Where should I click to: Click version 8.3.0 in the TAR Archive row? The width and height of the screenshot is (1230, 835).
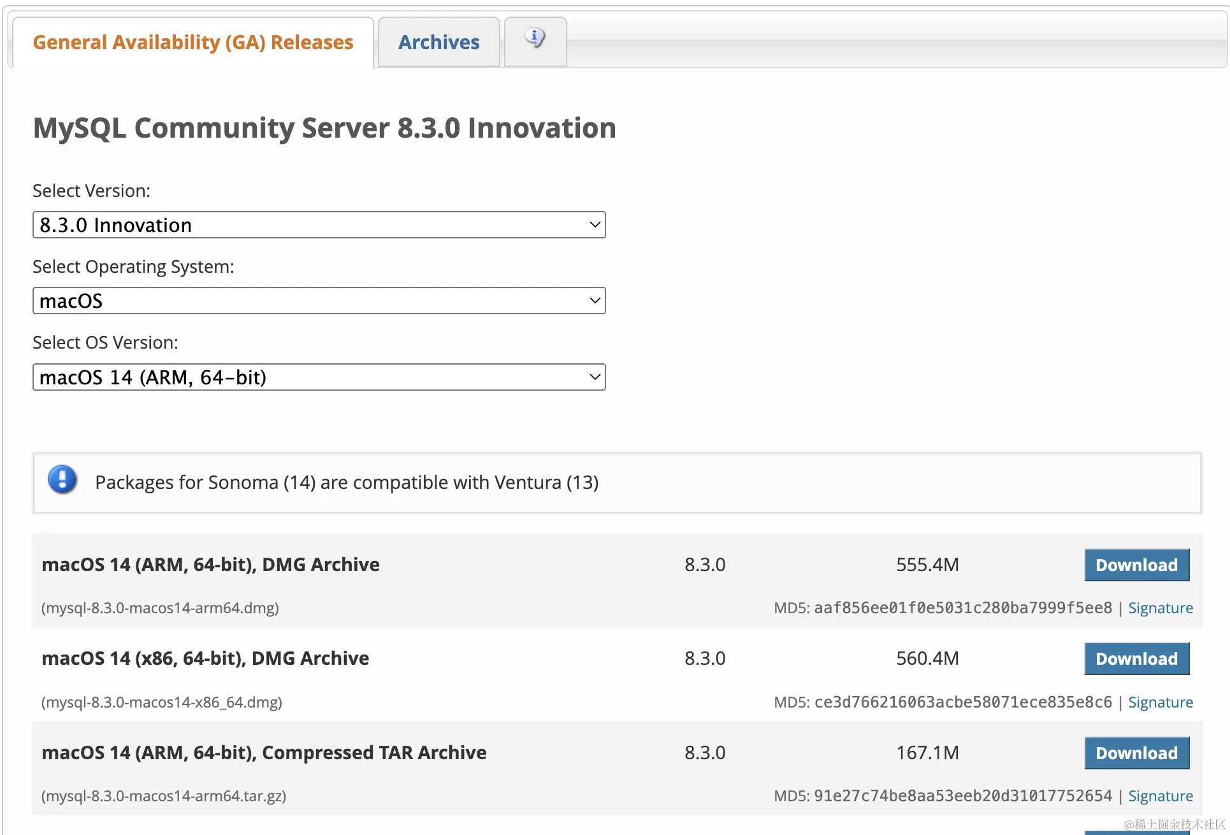(x=705, y=753)
